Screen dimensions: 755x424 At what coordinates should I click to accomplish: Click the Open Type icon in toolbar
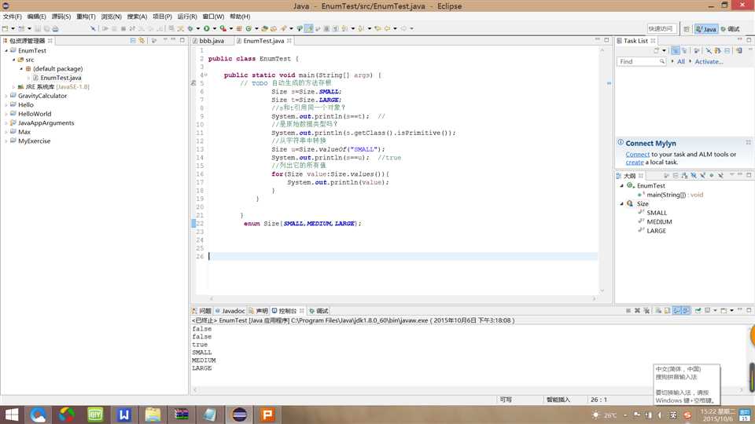[264, 29]
